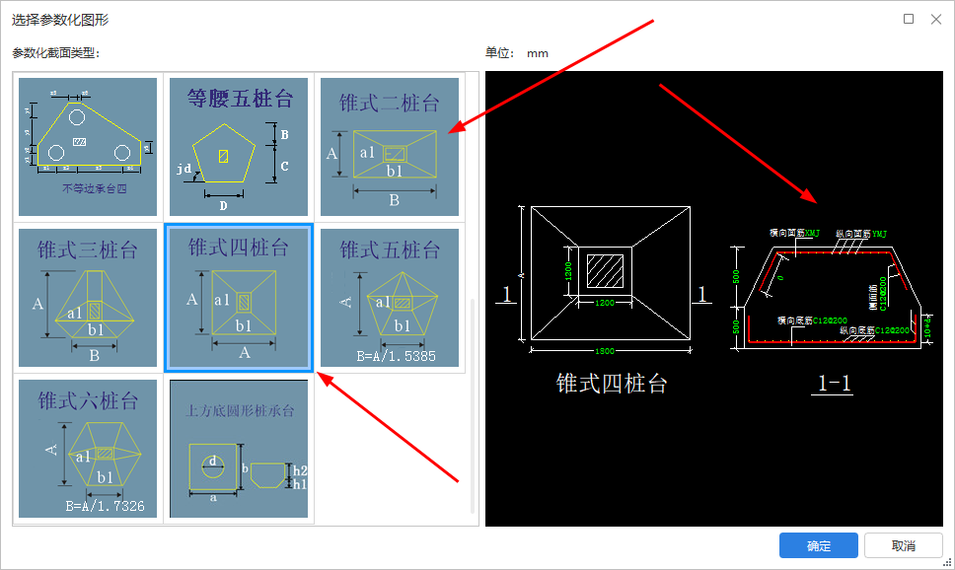Click the 纵向面筋YMJ rebar label
Image resolution: width=955 pixels, height=570 pixels.
coord(861,234)
